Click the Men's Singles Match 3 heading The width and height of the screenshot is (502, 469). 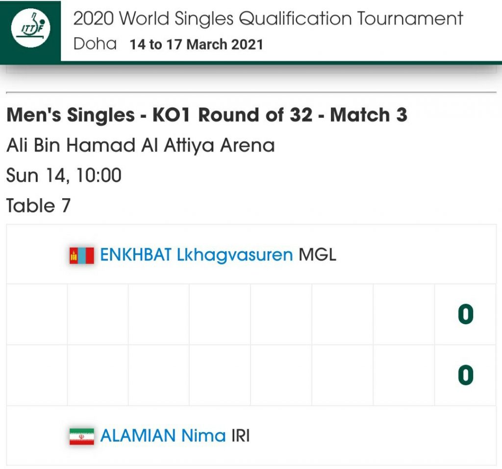click(x=206, y=115)
